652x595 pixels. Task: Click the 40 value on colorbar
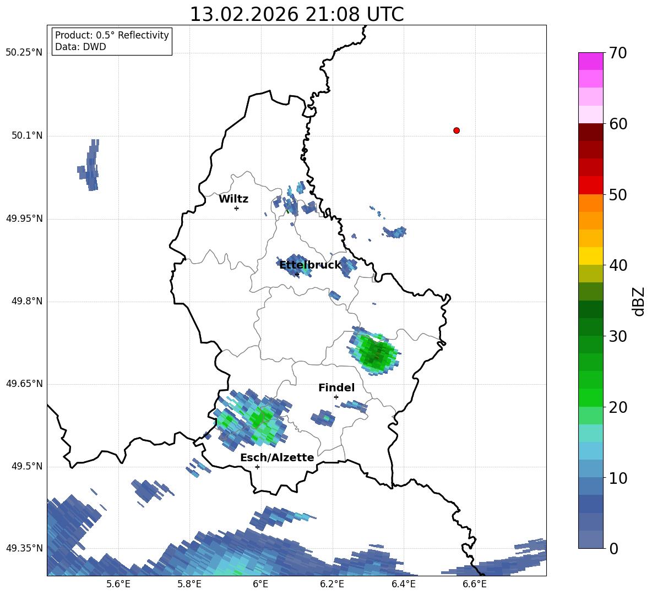618,265
